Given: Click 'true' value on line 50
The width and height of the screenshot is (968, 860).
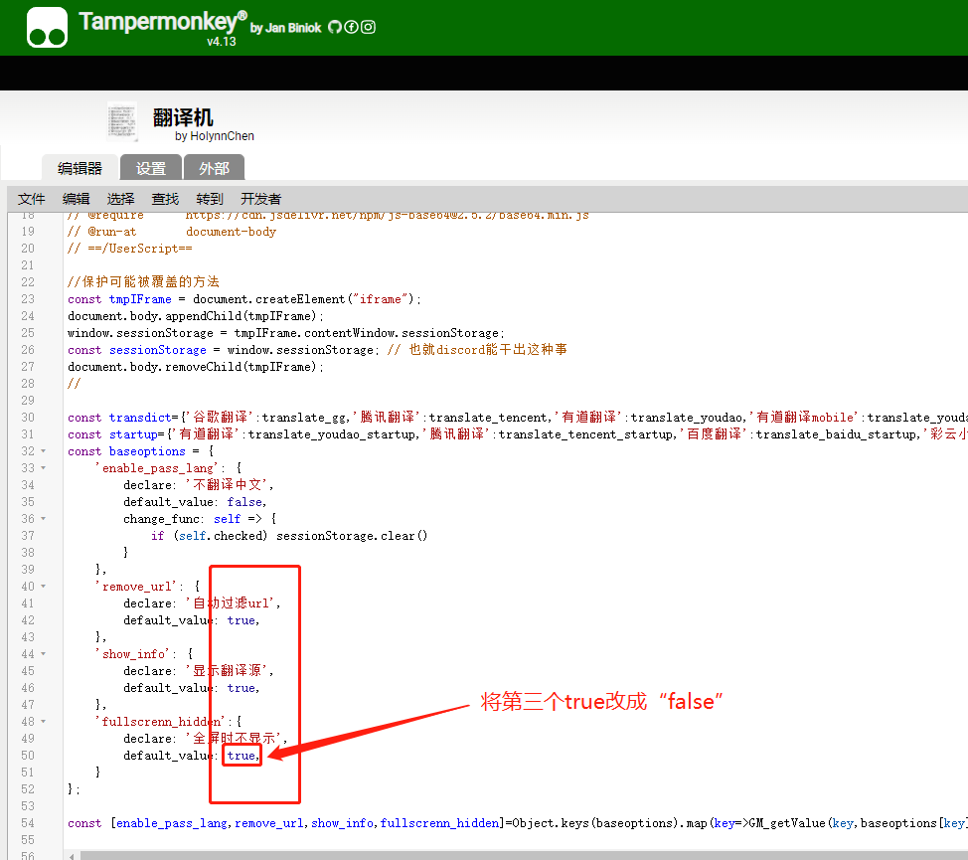Looking at the screenshot, I should pos(241,756).
